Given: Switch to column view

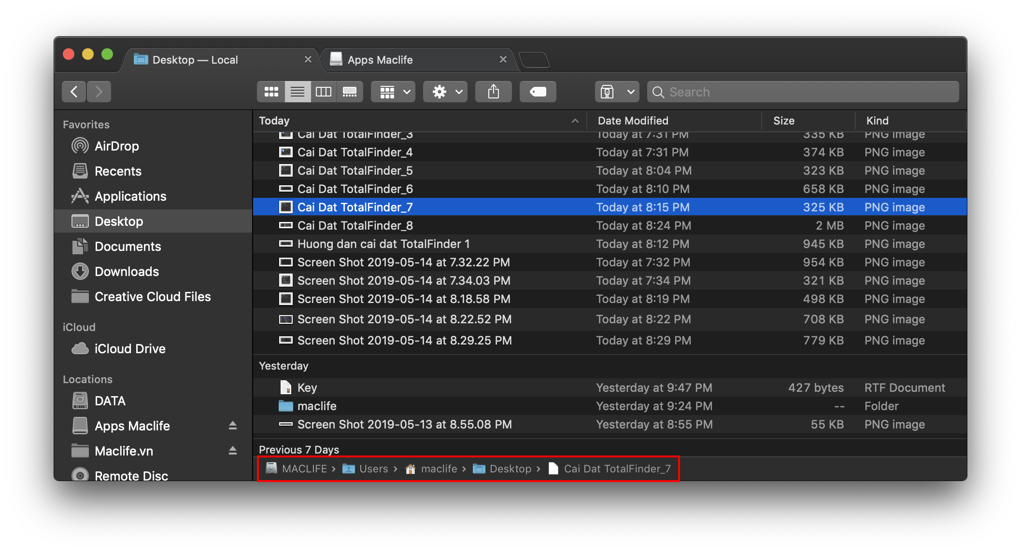Looking at the screenshot, I should [x=323, y=91].
